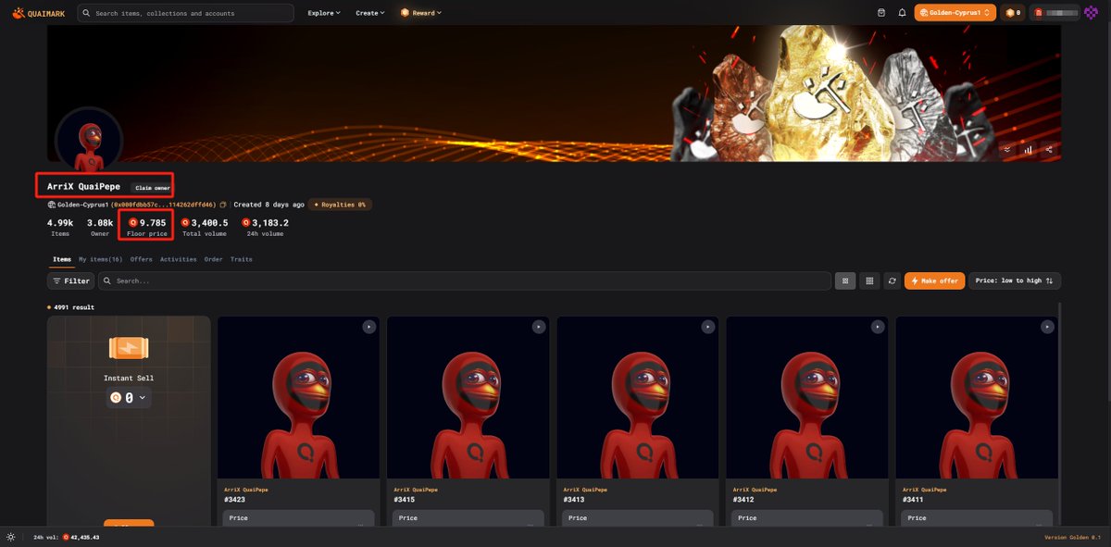Switch to the small grid view
Image resolution: width=1111 pixels, height=547 pixels.
869,280
